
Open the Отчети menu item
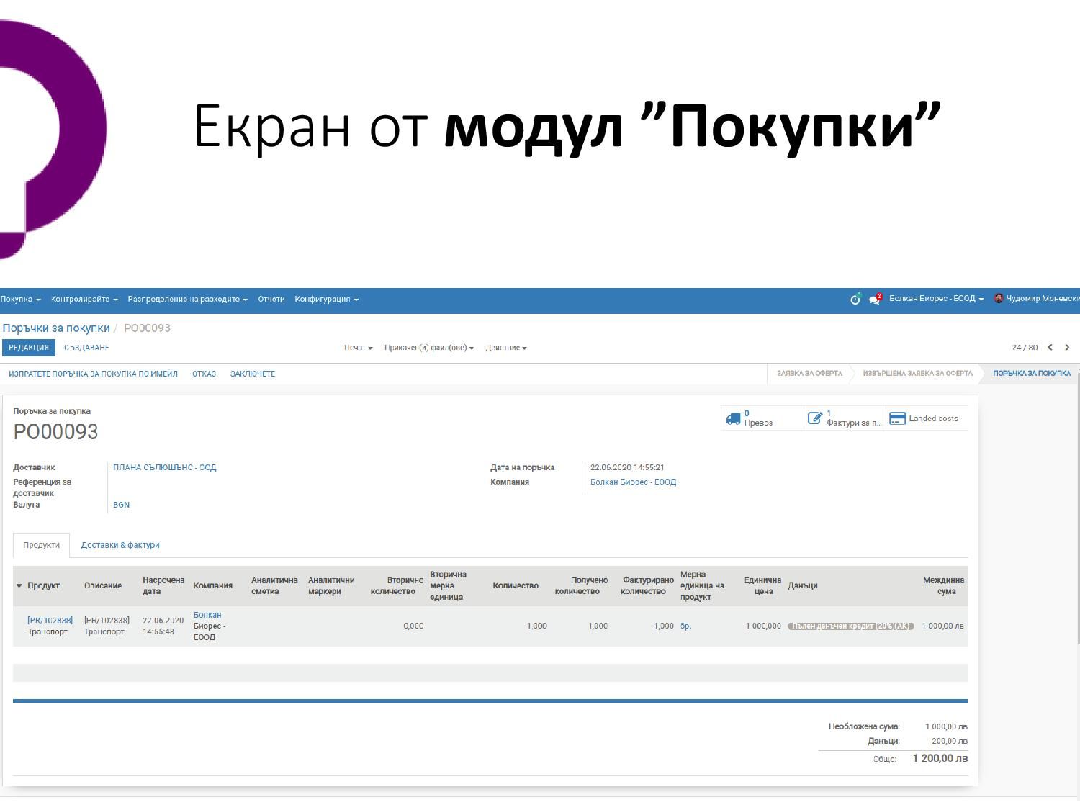pos(271,300)
